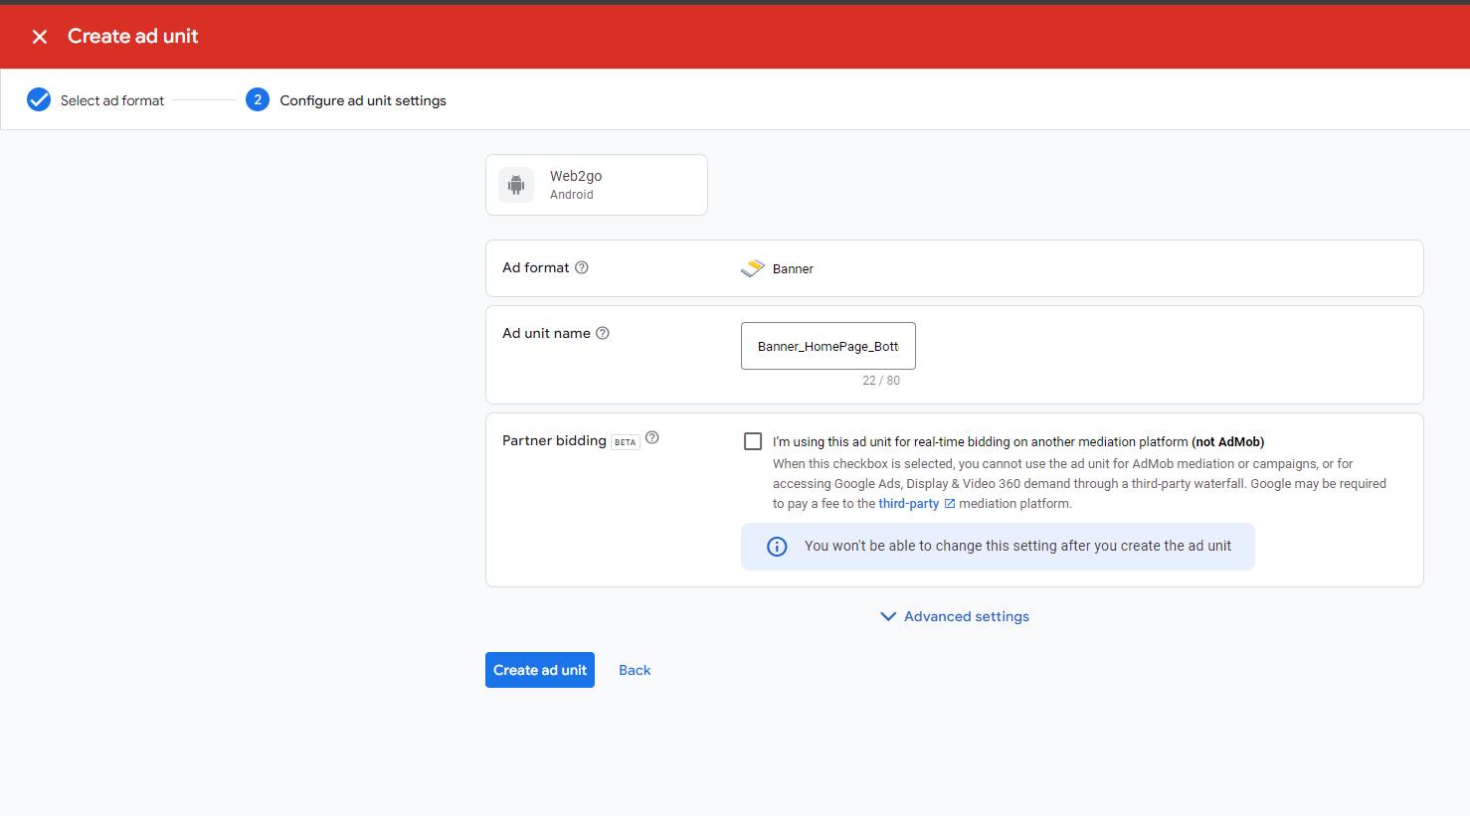Select the Configure ad unit settings step
The image size is (1470, 816).
pyautogui.click(x=362, y=100)
